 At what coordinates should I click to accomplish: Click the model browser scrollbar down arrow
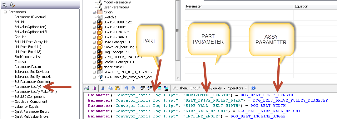pyautogui.click(x=177, y=78)
